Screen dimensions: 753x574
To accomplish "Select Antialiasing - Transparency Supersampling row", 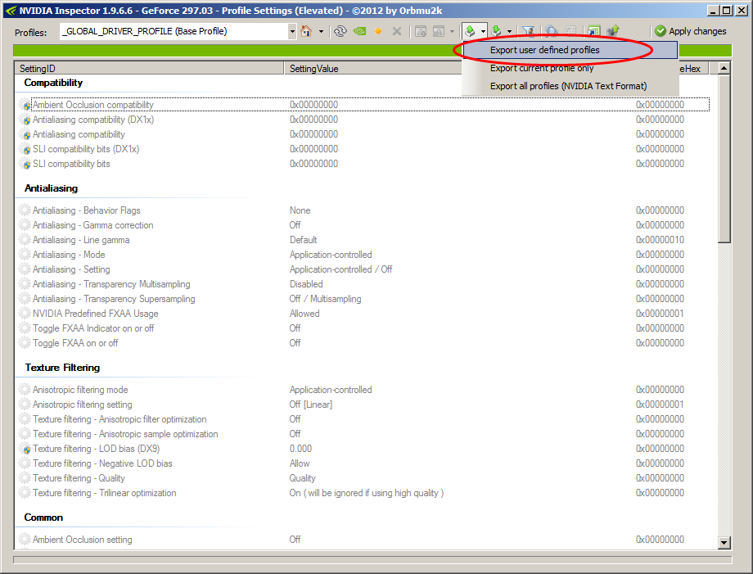I will [x=363, y=299].
